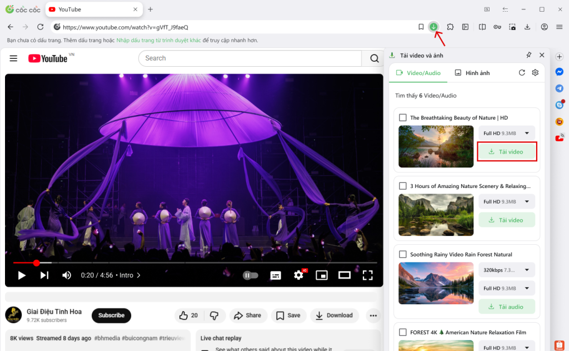This screenshot has height=351, width=569.
Task: Toggle the autoplay switch
Action: tap(251, 275)
